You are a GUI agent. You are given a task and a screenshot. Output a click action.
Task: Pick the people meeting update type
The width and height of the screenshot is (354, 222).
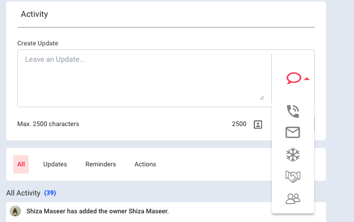pyautogui.click(x=293, y=199)
